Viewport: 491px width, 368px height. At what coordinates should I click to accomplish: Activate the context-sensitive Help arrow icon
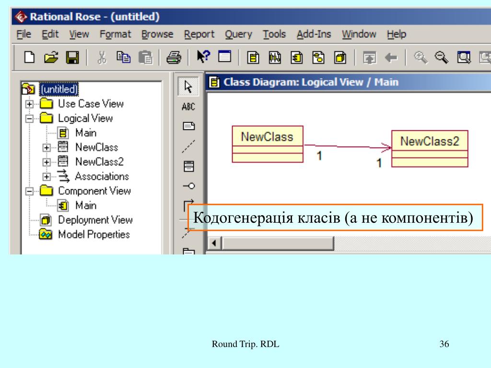[x=203, y=57]
